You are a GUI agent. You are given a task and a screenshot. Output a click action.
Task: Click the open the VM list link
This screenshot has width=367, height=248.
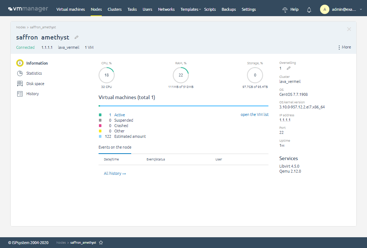[x=254, y=115]
